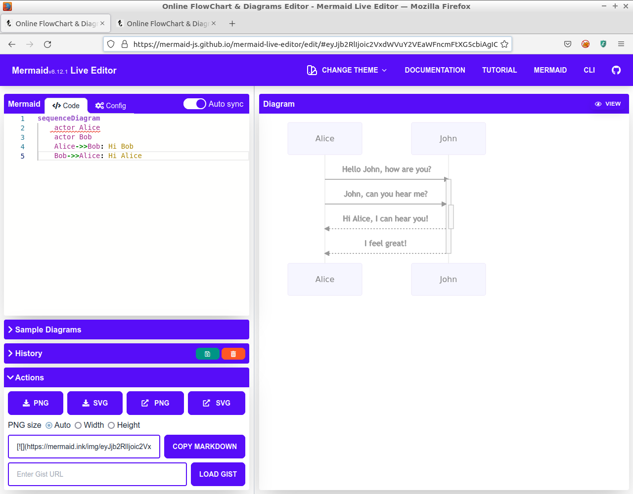Close the second Online FlowChart tab
Viewport: 633px width, 494px height.
[x=214, y=23]
